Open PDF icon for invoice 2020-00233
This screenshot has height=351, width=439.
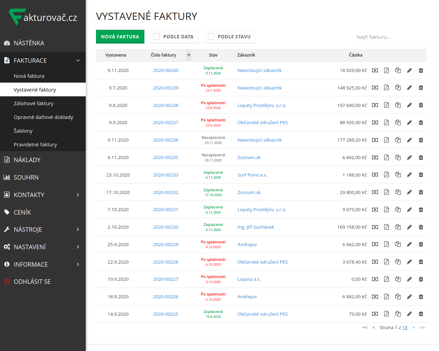pyautogui.click(x=387, y=175)
